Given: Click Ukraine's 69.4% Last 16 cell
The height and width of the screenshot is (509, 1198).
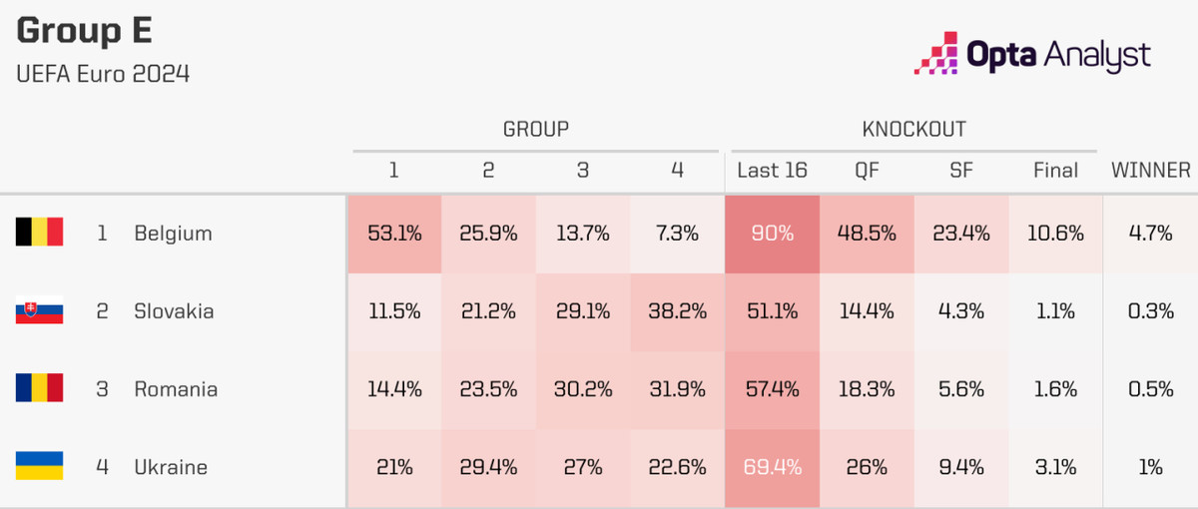Looking at the screenshot, I should click(772, 467).
